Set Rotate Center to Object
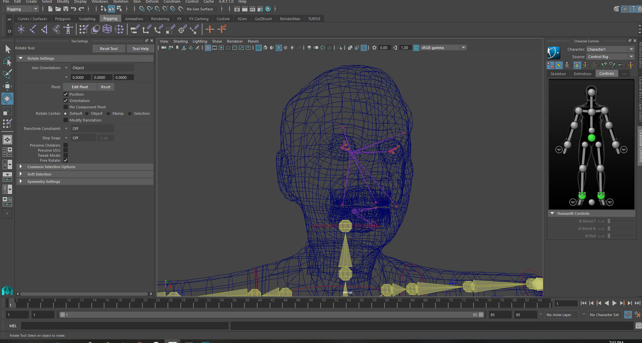The width and height of the screenshot is (642, 343). (87, 113)
